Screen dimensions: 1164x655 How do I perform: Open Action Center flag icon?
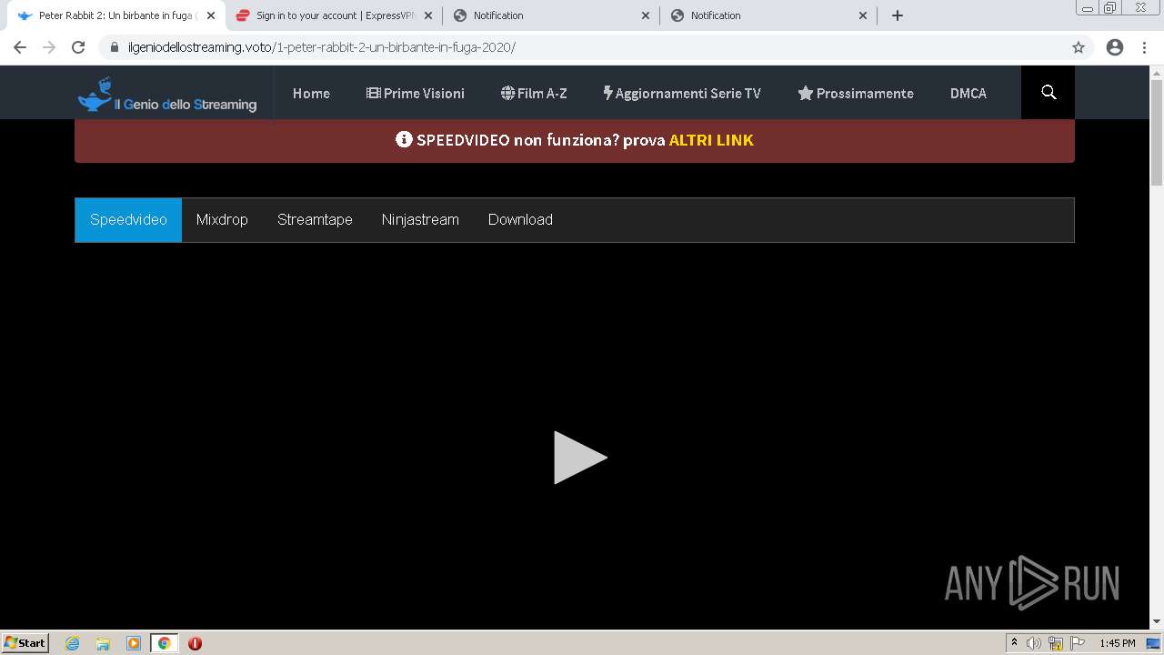1078,643
